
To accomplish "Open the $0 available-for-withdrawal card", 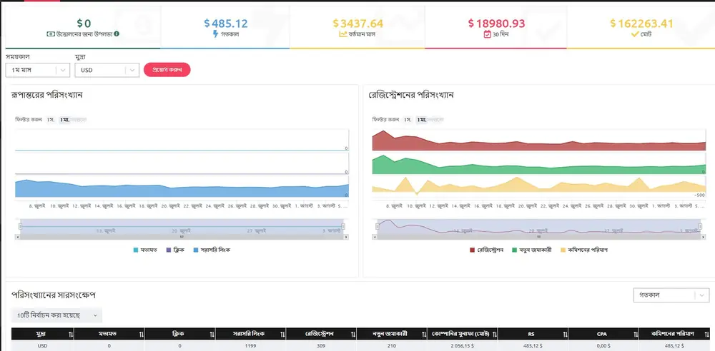I will pyautogui.click(x=83, y=27).
